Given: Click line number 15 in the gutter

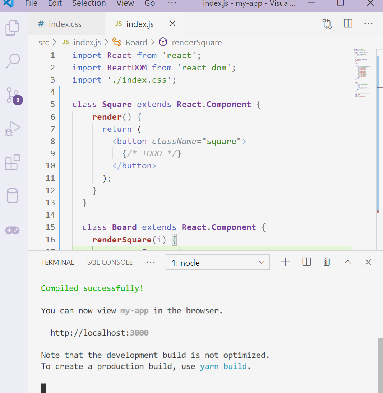Looking at the screenshot, I should click(50, 227).
